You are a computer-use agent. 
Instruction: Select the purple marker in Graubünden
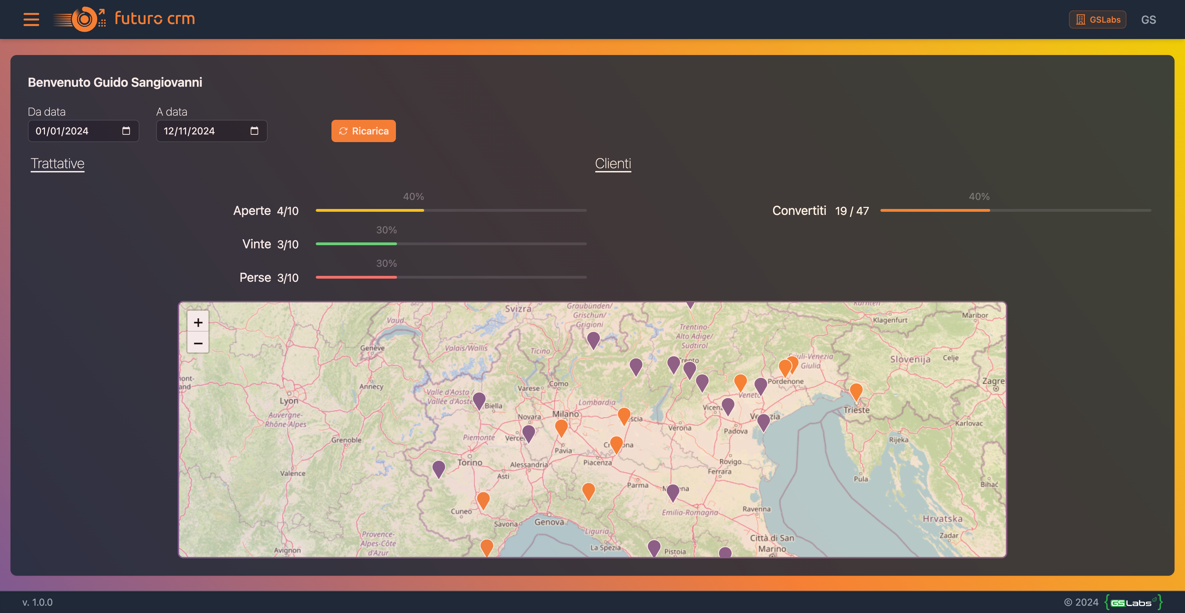point(594,340)
